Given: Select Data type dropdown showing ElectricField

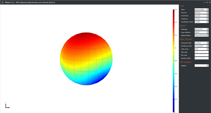Looking at the screenshot, I should [x=201, y=29].
